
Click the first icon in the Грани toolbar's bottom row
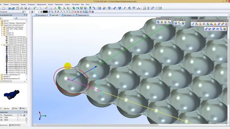click(x=206, y=29)
